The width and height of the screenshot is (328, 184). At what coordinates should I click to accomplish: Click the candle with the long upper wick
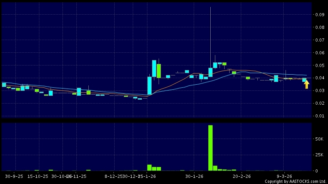pos(210,72)
